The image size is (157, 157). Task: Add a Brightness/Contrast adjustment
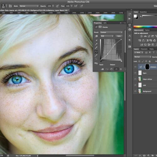[x=141, y=36]
